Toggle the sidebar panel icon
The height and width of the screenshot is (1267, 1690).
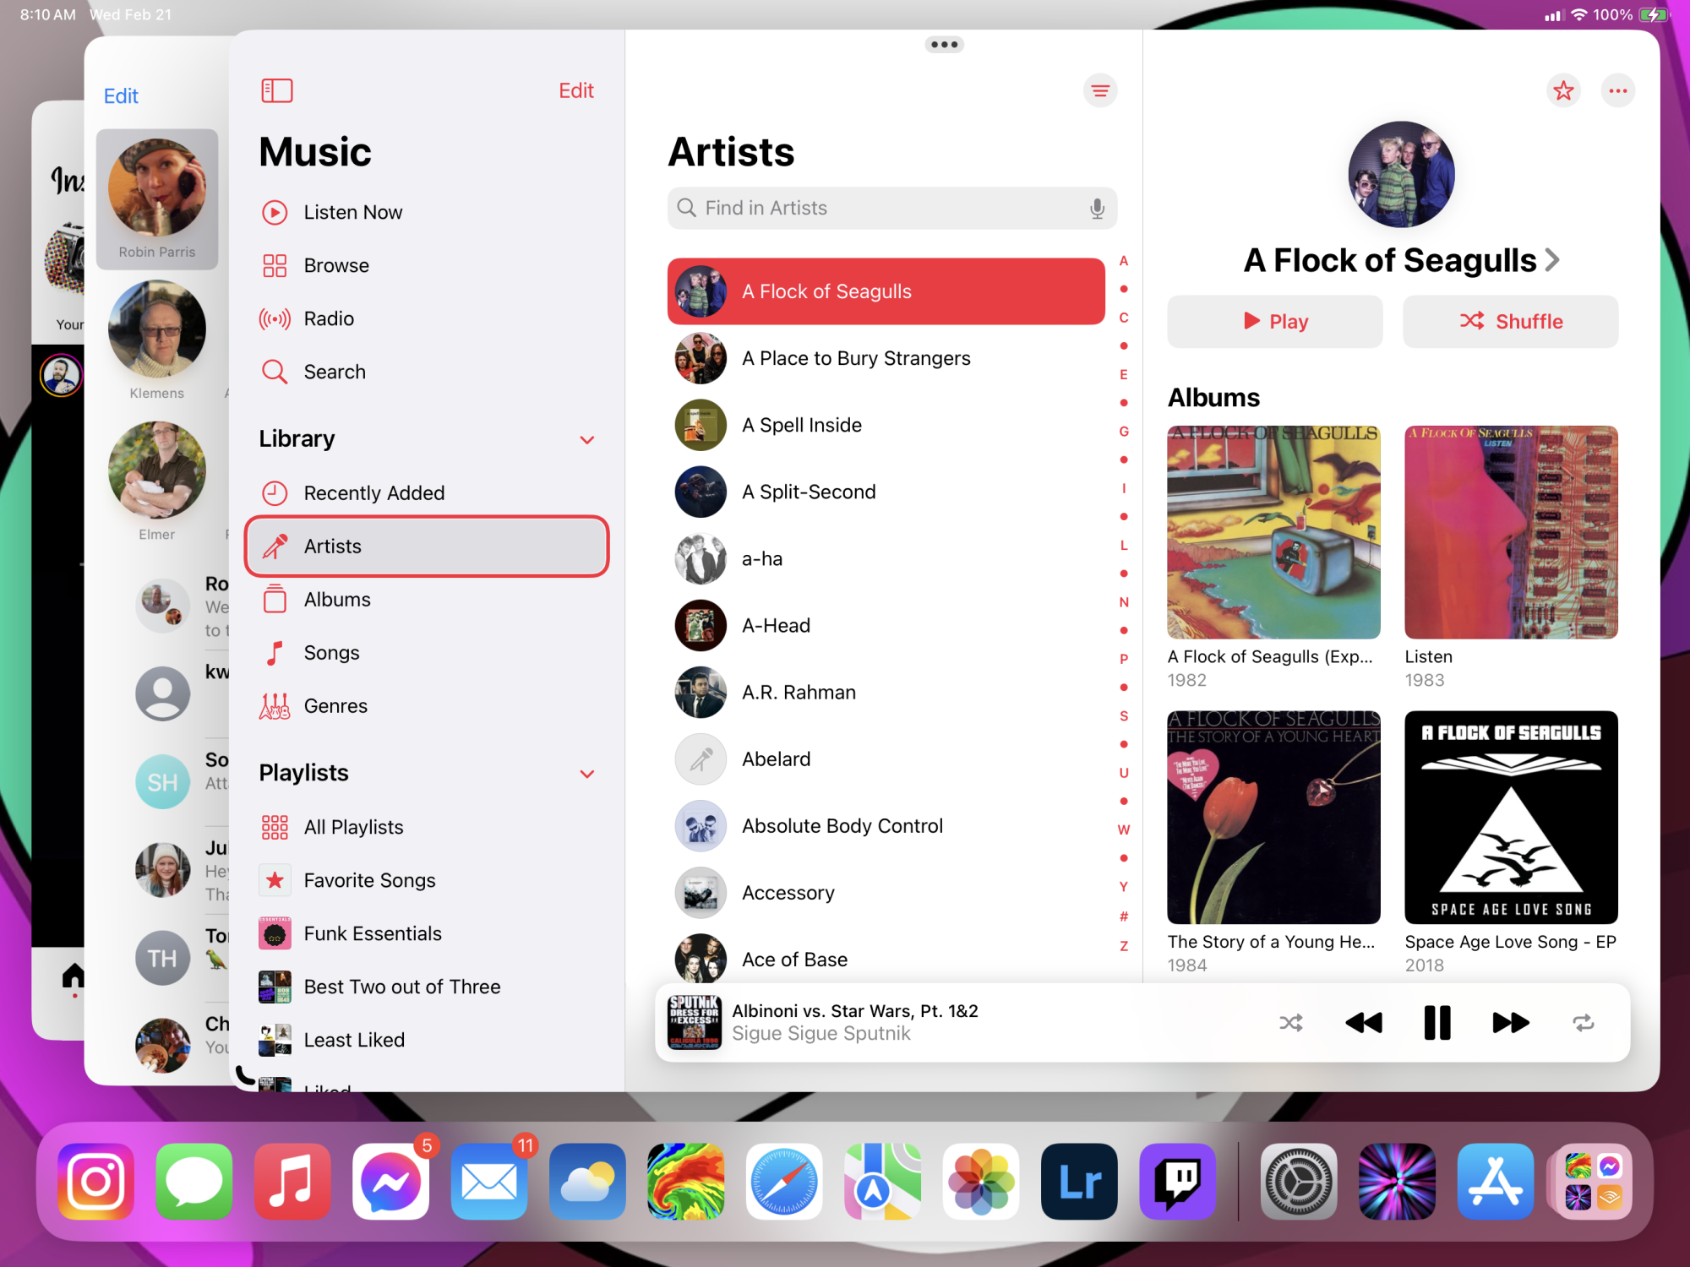(277, 90)
